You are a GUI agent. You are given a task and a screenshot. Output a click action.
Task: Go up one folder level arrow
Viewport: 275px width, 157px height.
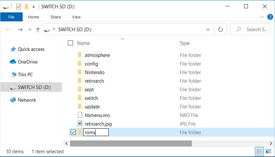[38, 30]
